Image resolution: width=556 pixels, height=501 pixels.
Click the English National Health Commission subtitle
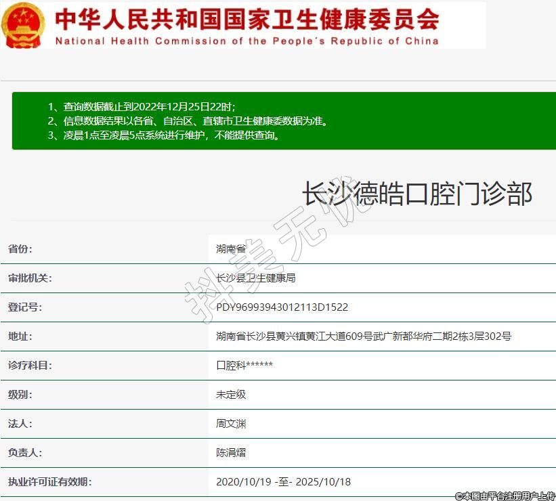(x=247, y=41)
